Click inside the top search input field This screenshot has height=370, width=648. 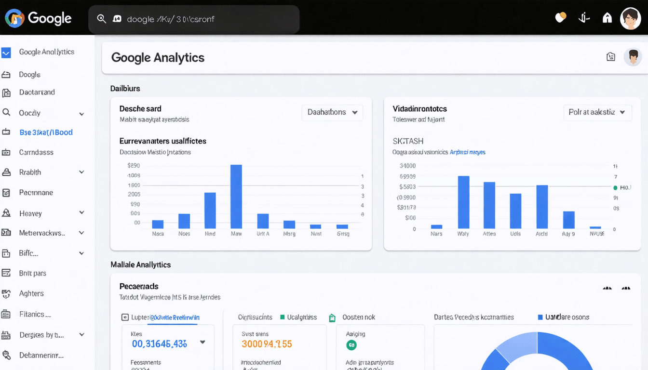point(194,19)
